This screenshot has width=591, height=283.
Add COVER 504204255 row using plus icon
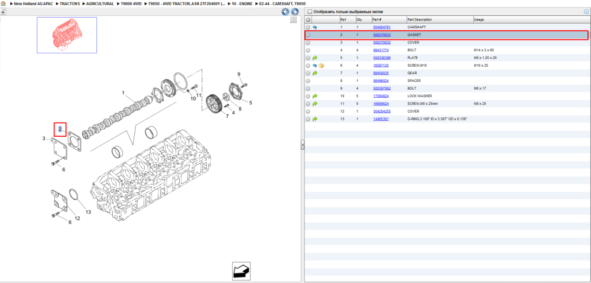308,111
